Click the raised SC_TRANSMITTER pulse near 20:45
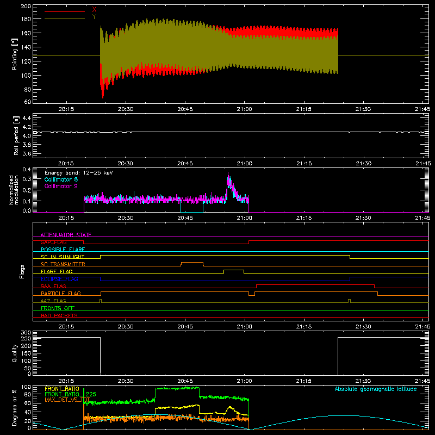This screenshot has width=435, height=435. click(x=192, y=263)
